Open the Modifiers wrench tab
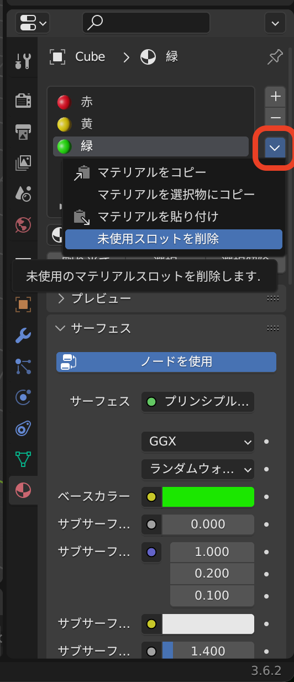Image resolution: width=294 pixels, height=682 pixels. coord(23,335)
